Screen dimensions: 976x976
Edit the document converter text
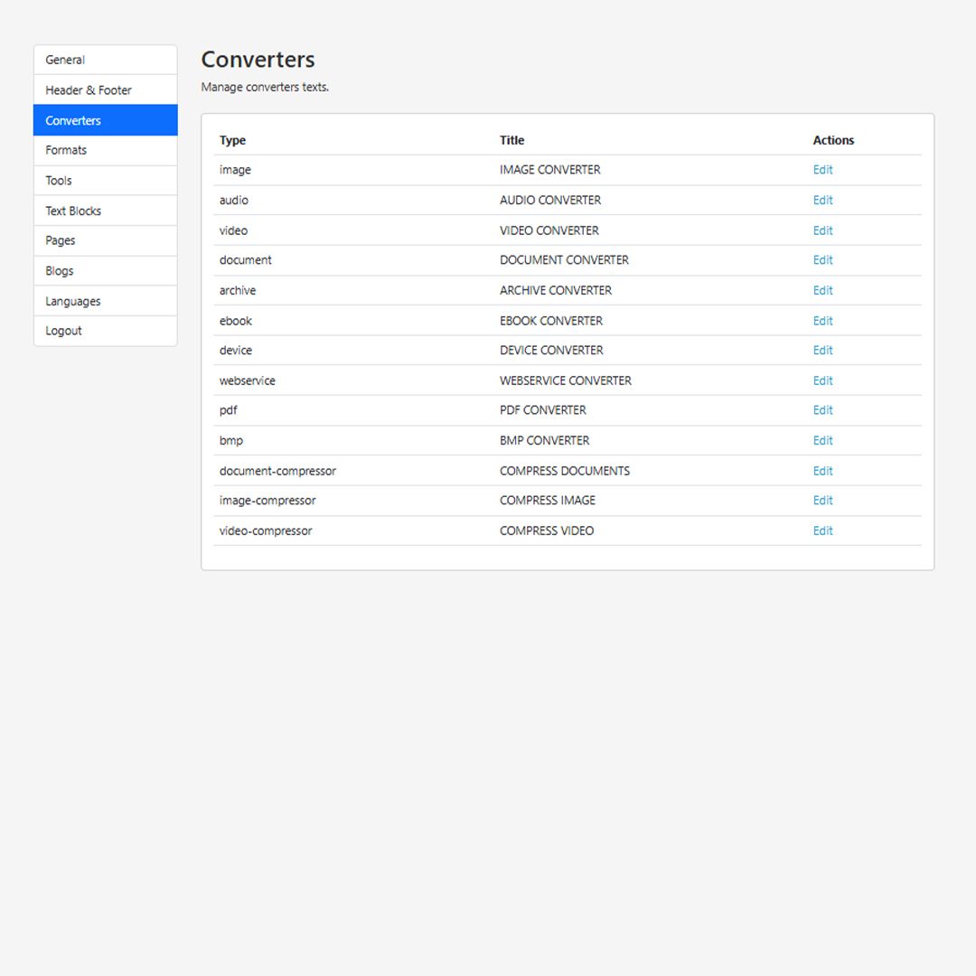coord(822,260)
